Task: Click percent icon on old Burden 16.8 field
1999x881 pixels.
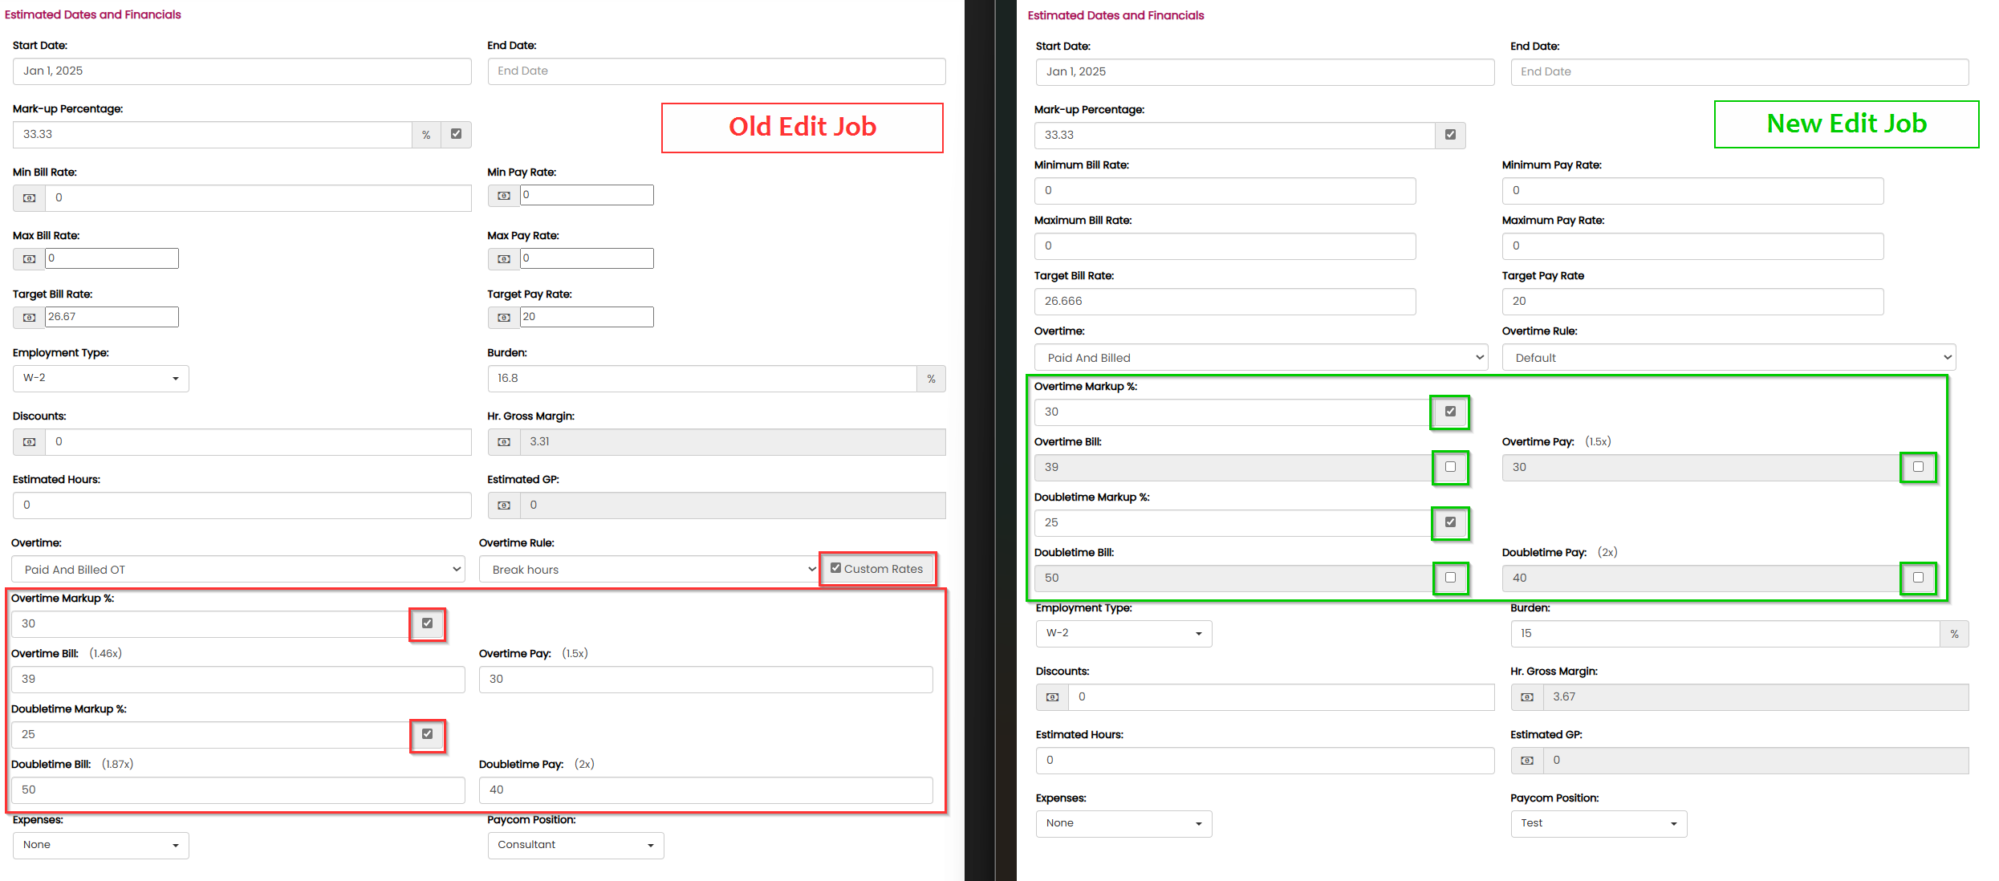Action: [931, 379]
